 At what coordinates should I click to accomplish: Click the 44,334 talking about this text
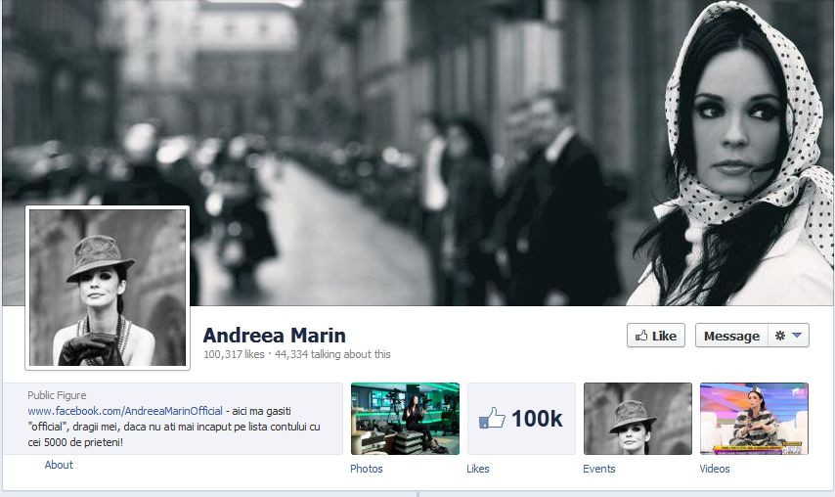tap(332, 354)
